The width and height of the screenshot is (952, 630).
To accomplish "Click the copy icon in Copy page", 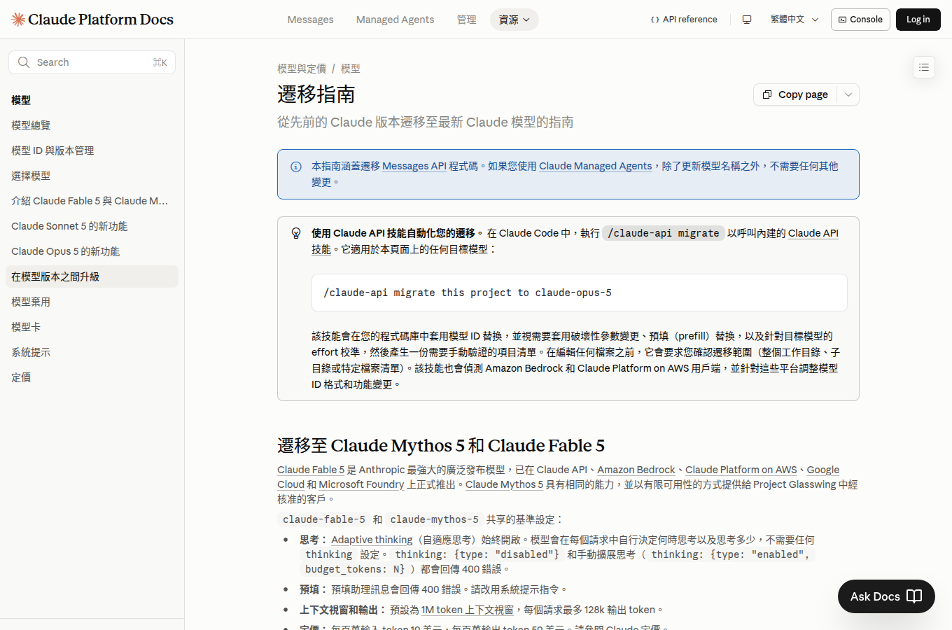I will (x=767, y=94).
